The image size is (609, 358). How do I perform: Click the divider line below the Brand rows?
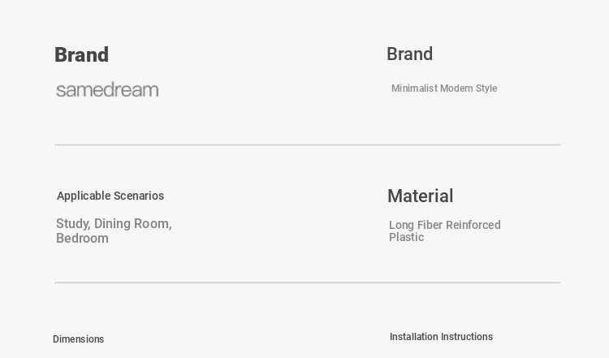(x=307, y=144)
